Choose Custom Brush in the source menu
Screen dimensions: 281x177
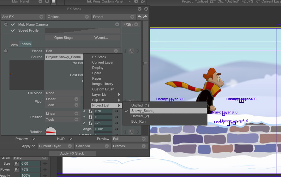click(x=103, y=89)
